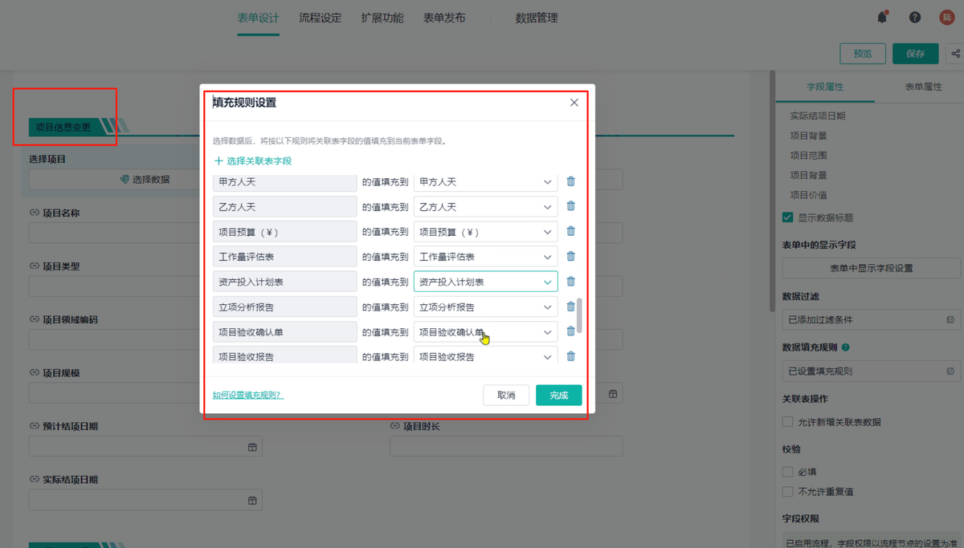Remove the 立项分析报告 fill rule
The width and height of the screenshot is (964, 548).
pos(570,306)
